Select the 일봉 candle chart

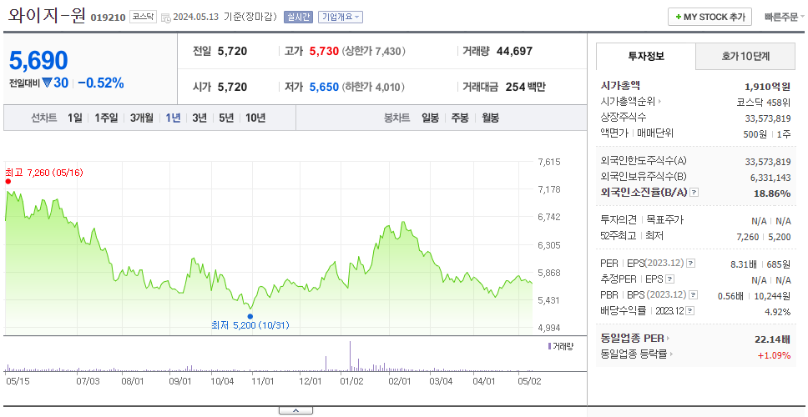point(430,118)
